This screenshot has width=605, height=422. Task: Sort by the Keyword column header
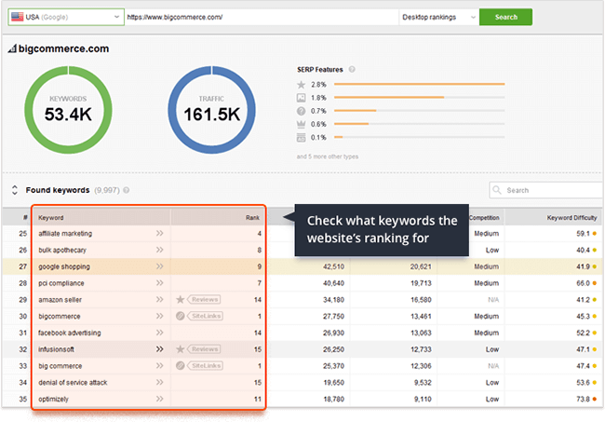(x=51, y=218)
